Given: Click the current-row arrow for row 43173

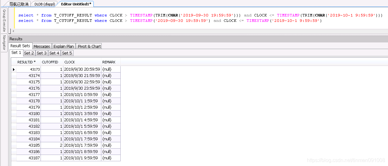Looking at the screenshot, I should click(14, 69).
